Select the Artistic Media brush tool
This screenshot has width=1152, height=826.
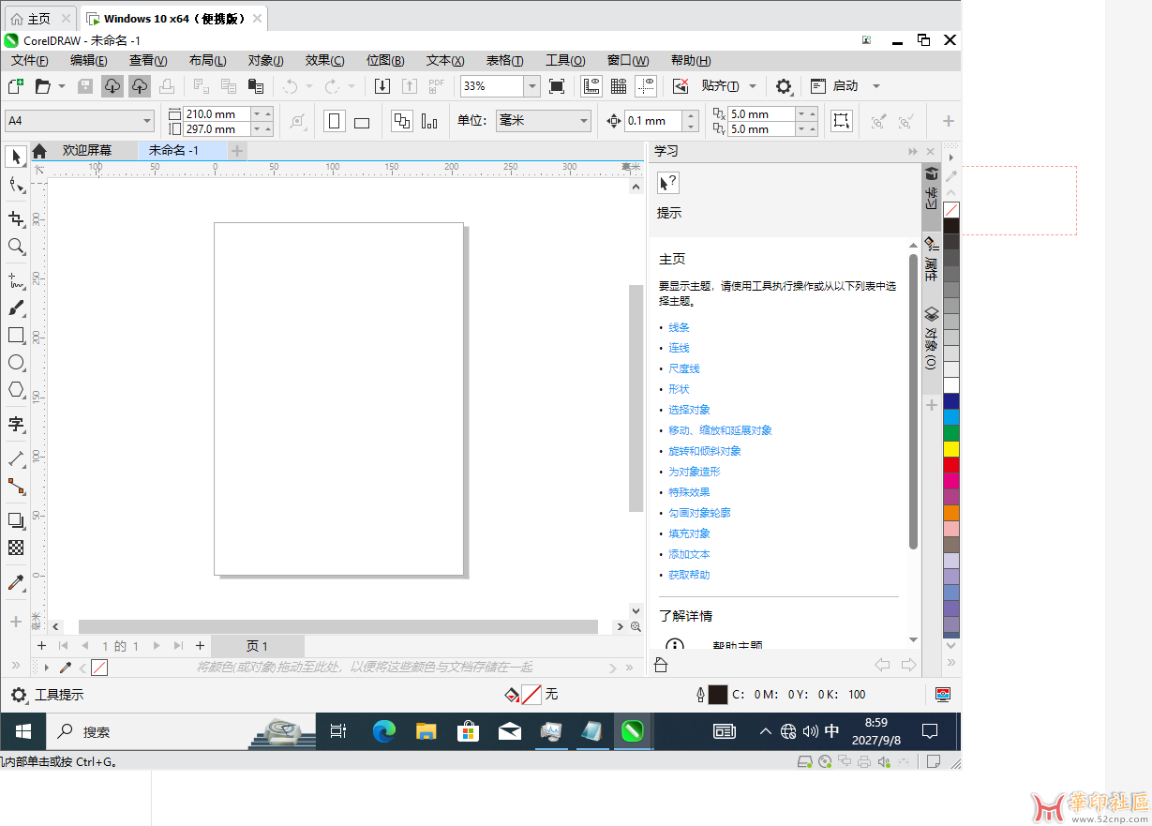[16, 308]
